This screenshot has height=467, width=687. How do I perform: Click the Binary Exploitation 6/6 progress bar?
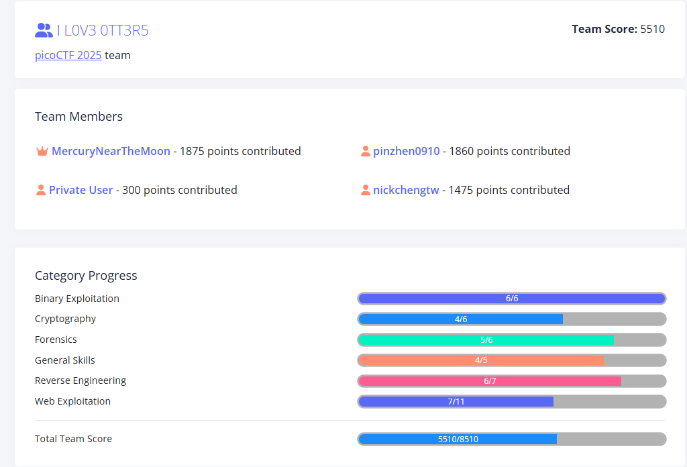pos(511,299)
